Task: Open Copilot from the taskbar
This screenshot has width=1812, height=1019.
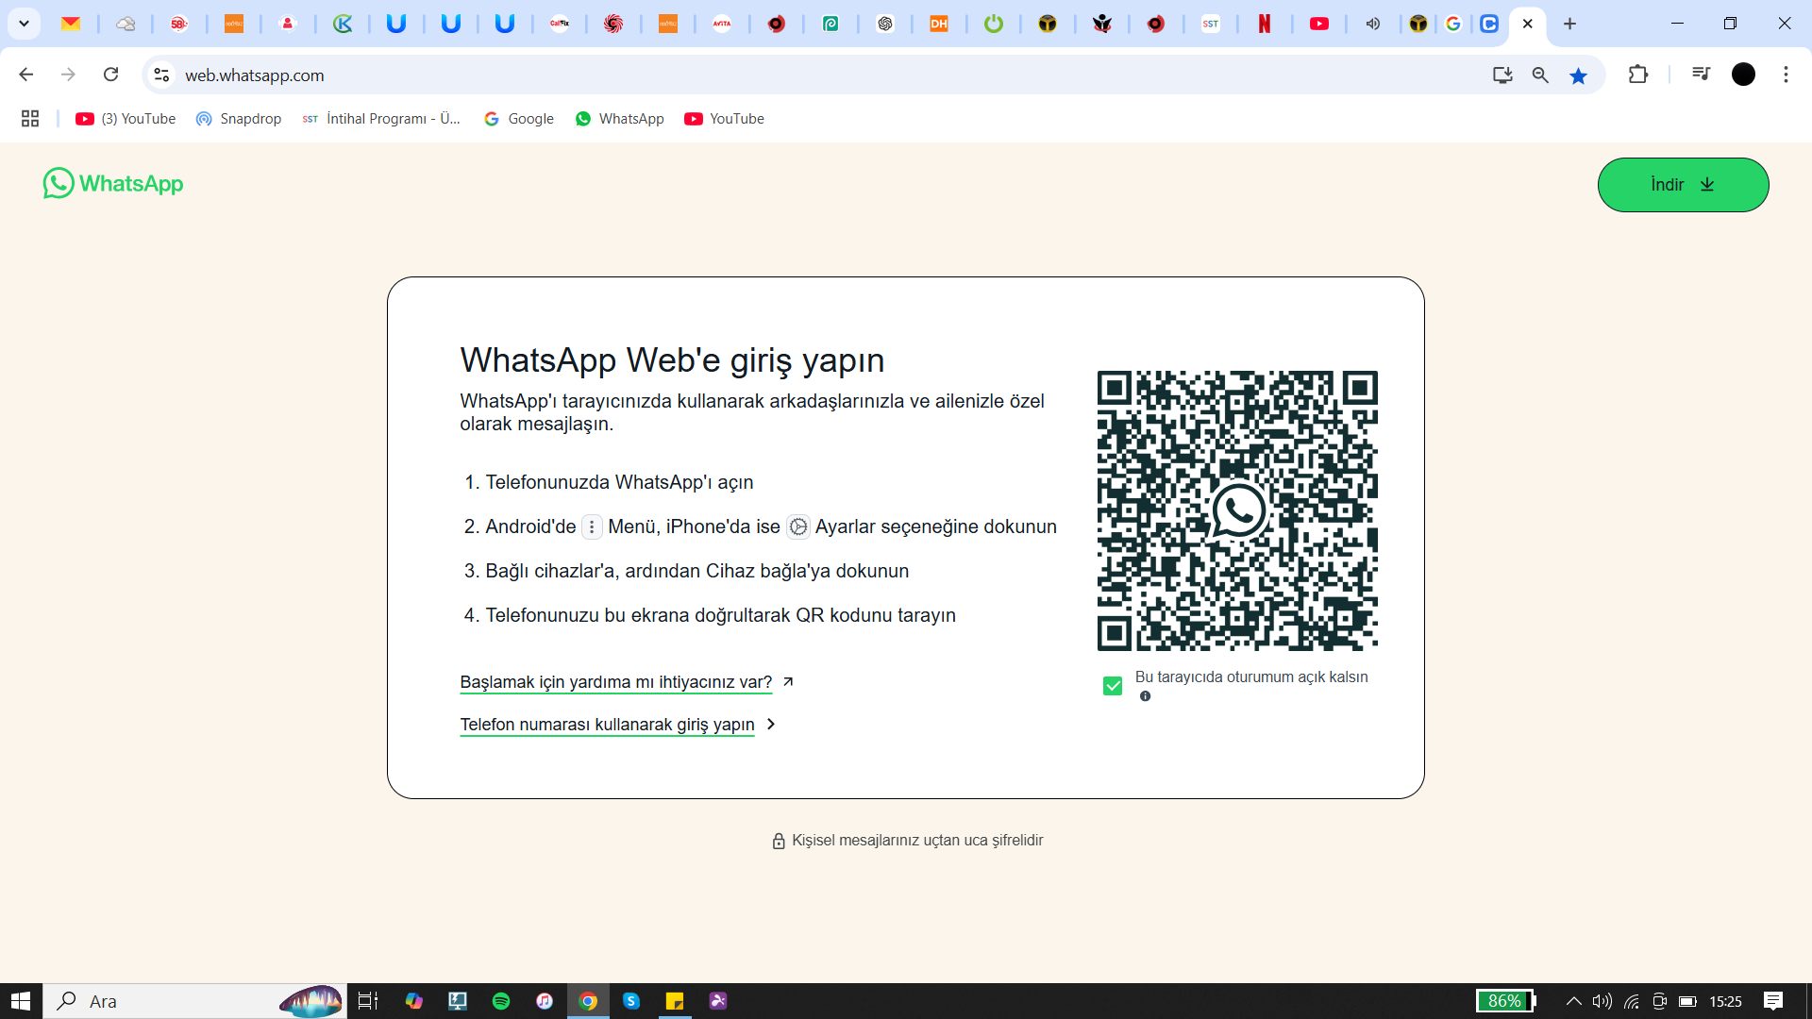Action: pos(413,1001)
